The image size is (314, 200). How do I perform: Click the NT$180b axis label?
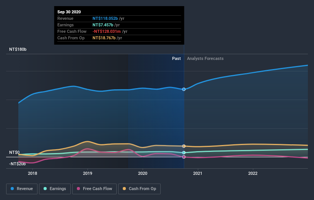(x=18, y=49)
